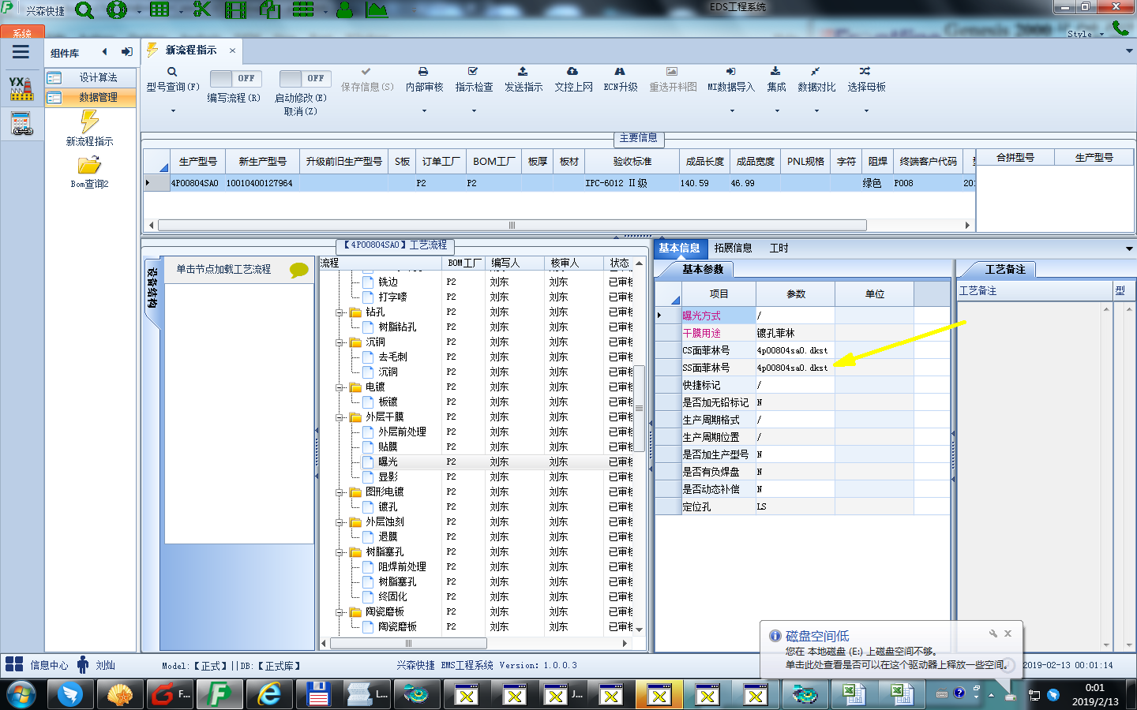This screenshot has height=710, width=1137.
Task: Select 显影 in the process tree
Action: click(x=388, y=476)
